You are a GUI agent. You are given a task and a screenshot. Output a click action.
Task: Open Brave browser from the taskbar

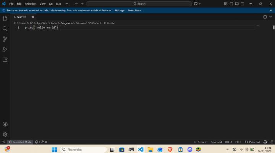click(170, 150)
